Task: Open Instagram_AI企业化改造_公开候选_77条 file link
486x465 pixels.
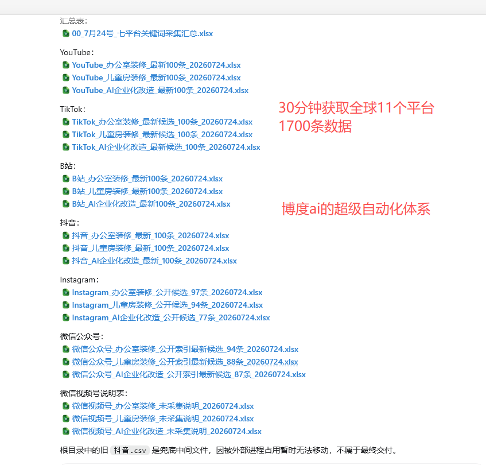Action: coord(171,318)
